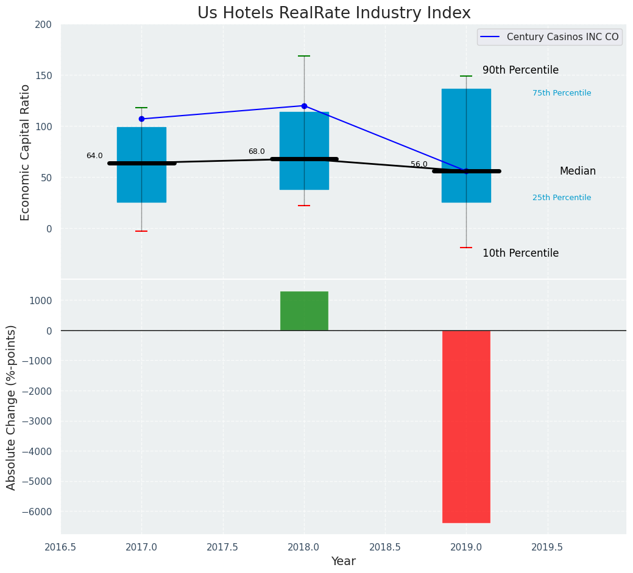Select the 90th Percentile annotation
Image resolution: width=633 pixels, height=573 pixels.
(x=520, y=70)
